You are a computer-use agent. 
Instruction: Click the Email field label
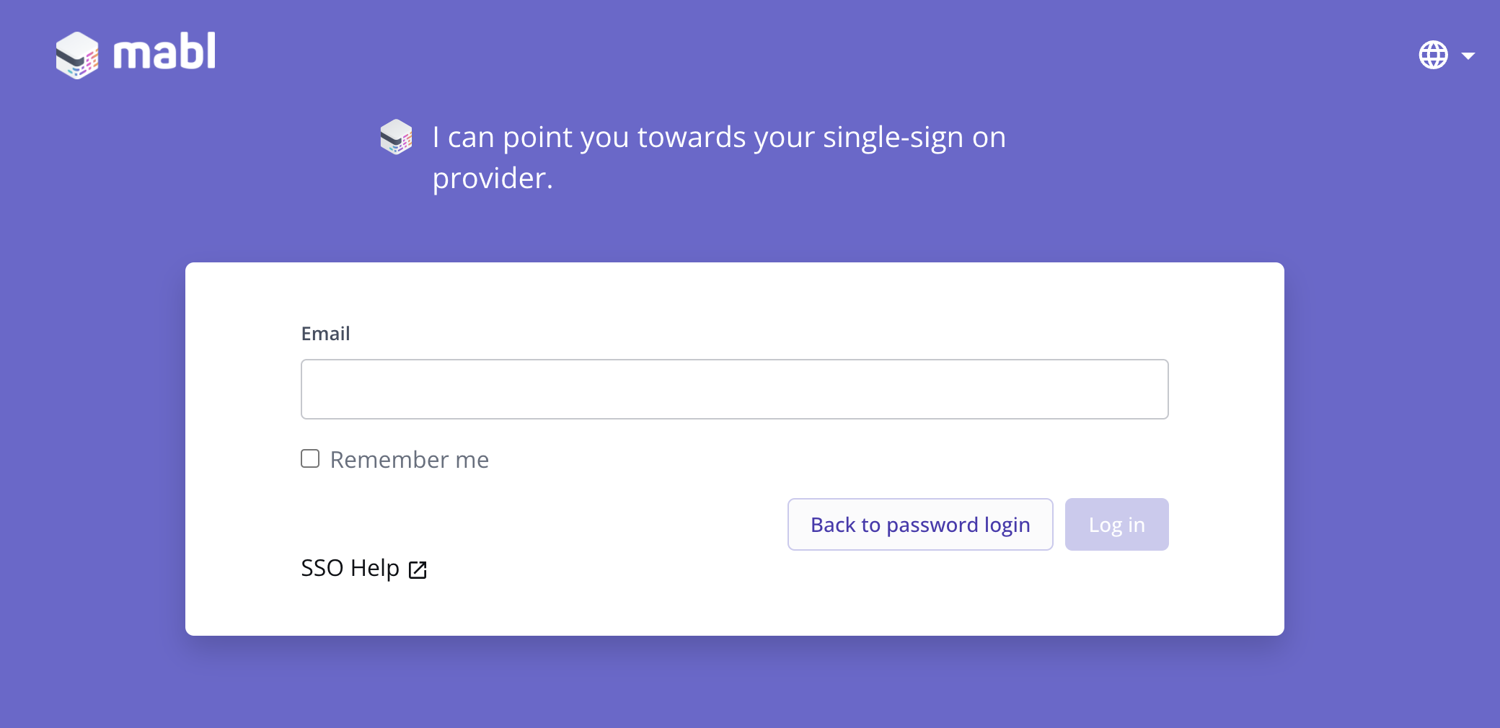[x=325, y=334]
